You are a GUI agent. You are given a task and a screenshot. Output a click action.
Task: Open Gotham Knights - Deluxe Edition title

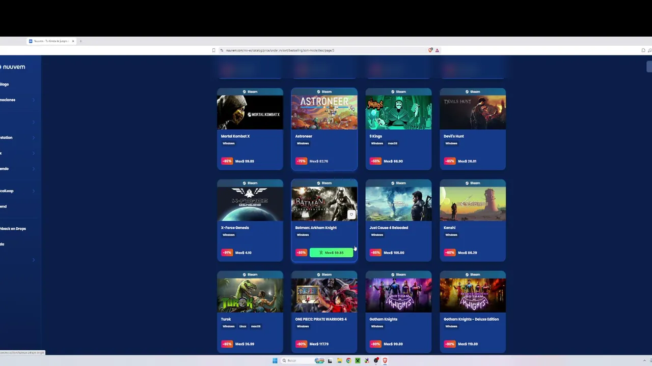tap(471, 319)
